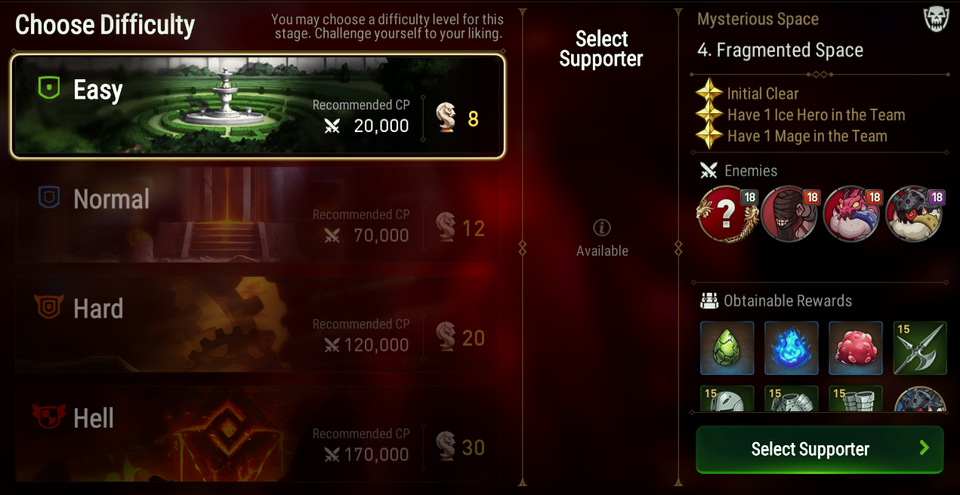Click the Select Supporter panel heading

point(601,49)
